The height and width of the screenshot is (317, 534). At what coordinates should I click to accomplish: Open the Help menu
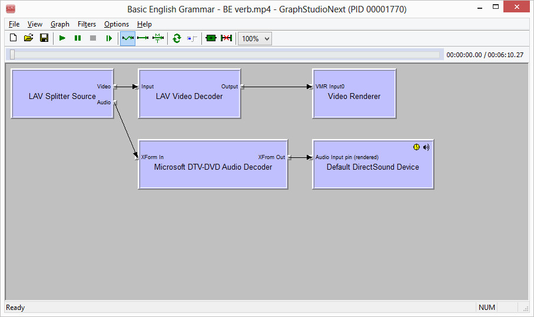click(x=144, y=24)
